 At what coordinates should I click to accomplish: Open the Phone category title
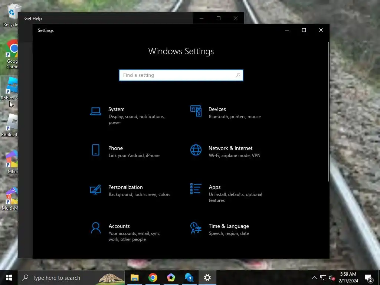click(x=115, y=148)
